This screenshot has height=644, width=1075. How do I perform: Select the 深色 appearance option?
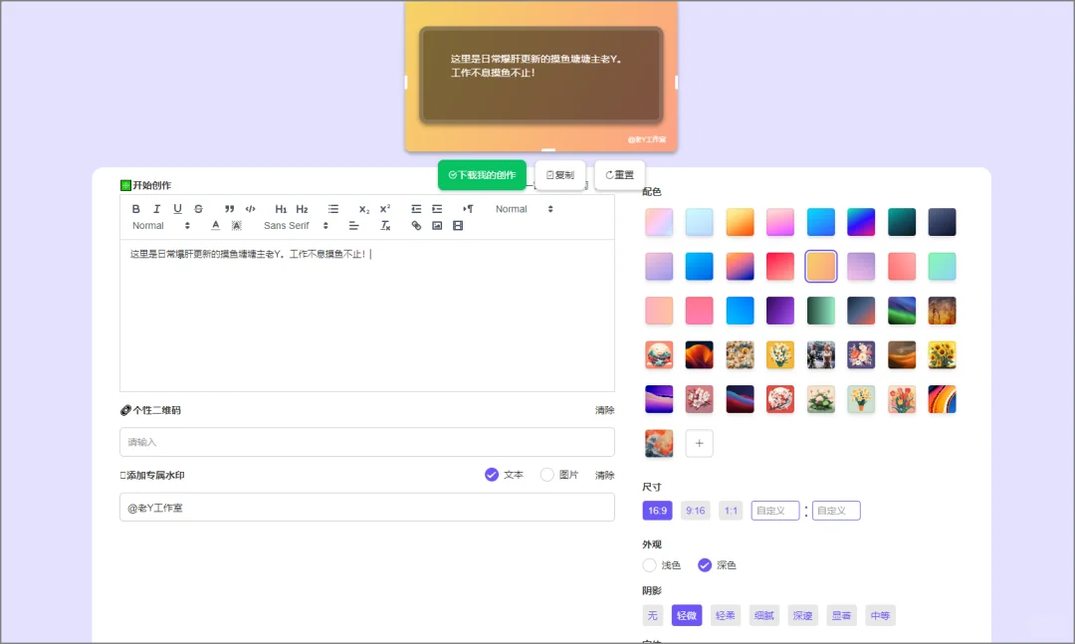(x=705, y=564)
